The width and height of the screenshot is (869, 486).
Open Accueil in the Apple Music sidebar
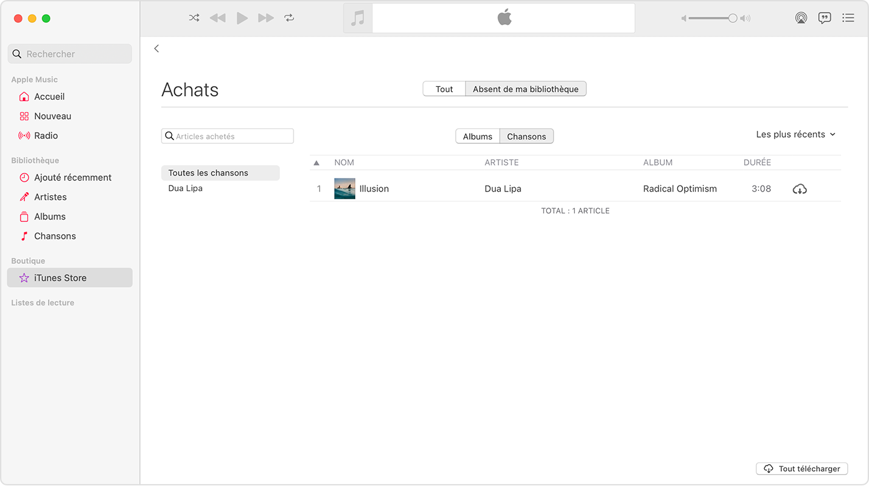click(48, 97)
